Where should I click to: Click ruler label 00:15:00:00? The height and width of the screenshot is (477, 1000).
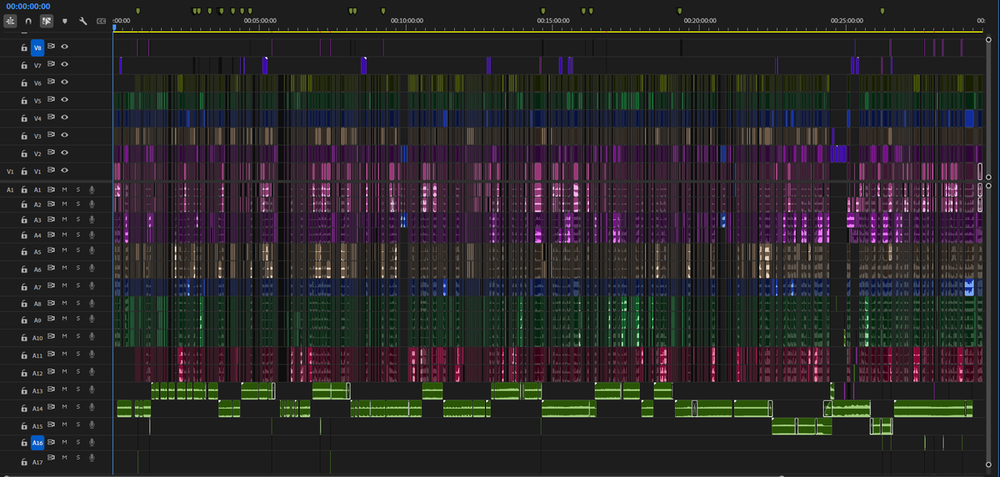(554, 19)
